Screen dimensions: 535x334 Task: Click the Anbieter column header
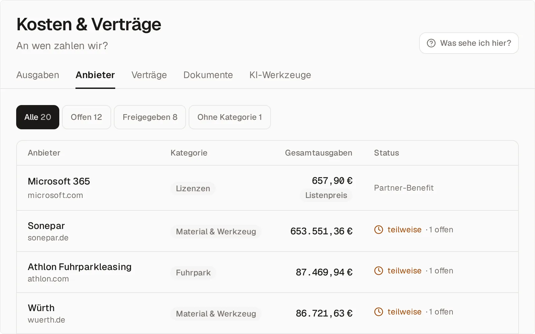(44, 153)
